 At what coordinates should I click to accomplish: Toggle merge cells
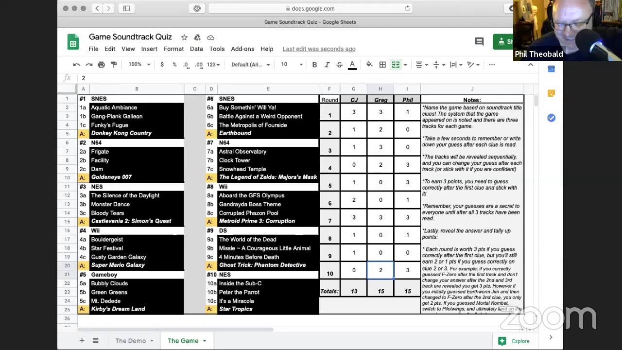click(396, 65)
